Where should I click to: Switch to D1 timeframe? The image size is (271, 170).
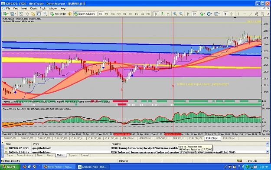point(136,14)
